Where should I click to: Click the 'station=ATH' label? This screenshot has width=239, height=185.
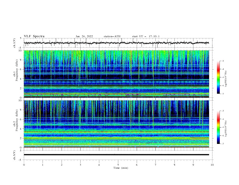tap(112, 36)
